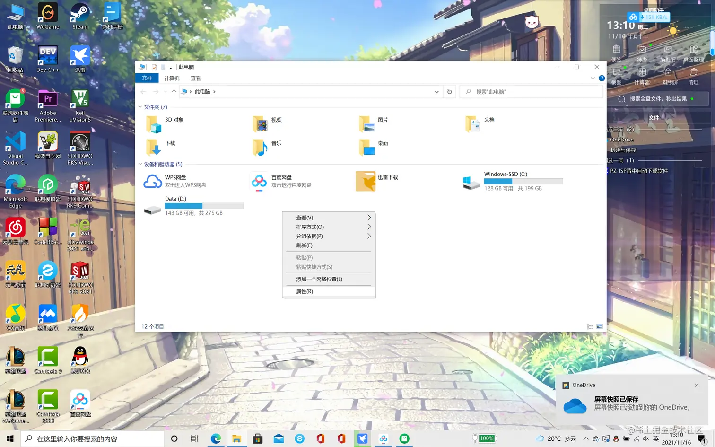
Task: Click the taskbar search box
Action: coord(92,438)
